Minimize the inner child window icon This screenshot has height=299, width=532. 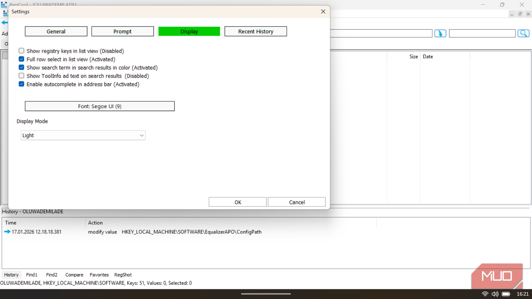click(512, 14)
